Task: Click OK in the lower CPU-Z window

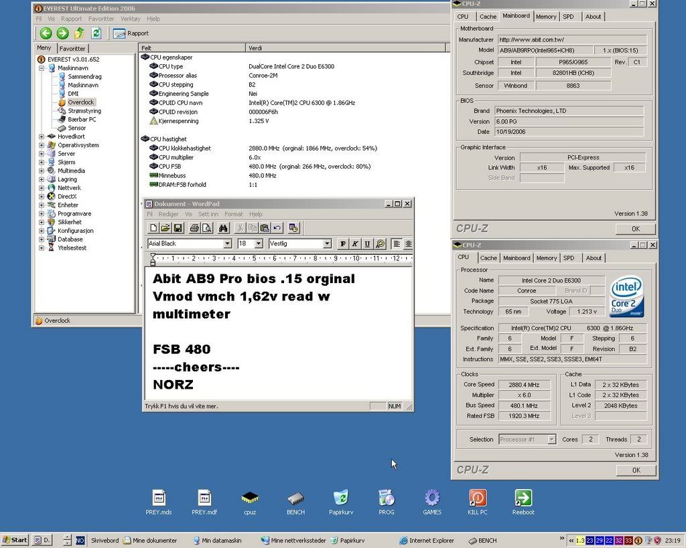Action: click(635, 470)
